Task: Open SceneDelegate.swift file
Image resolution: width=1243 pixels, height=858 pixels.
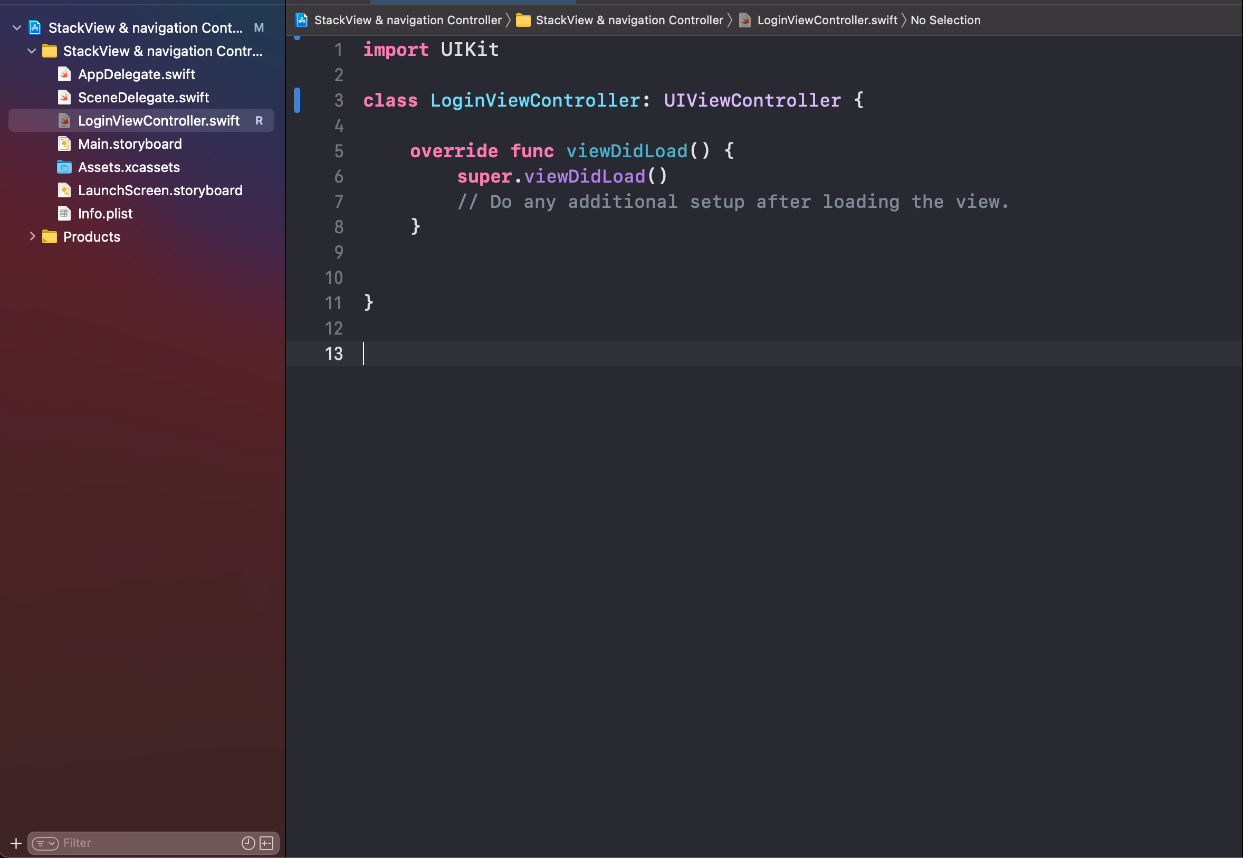Action: 144,97
